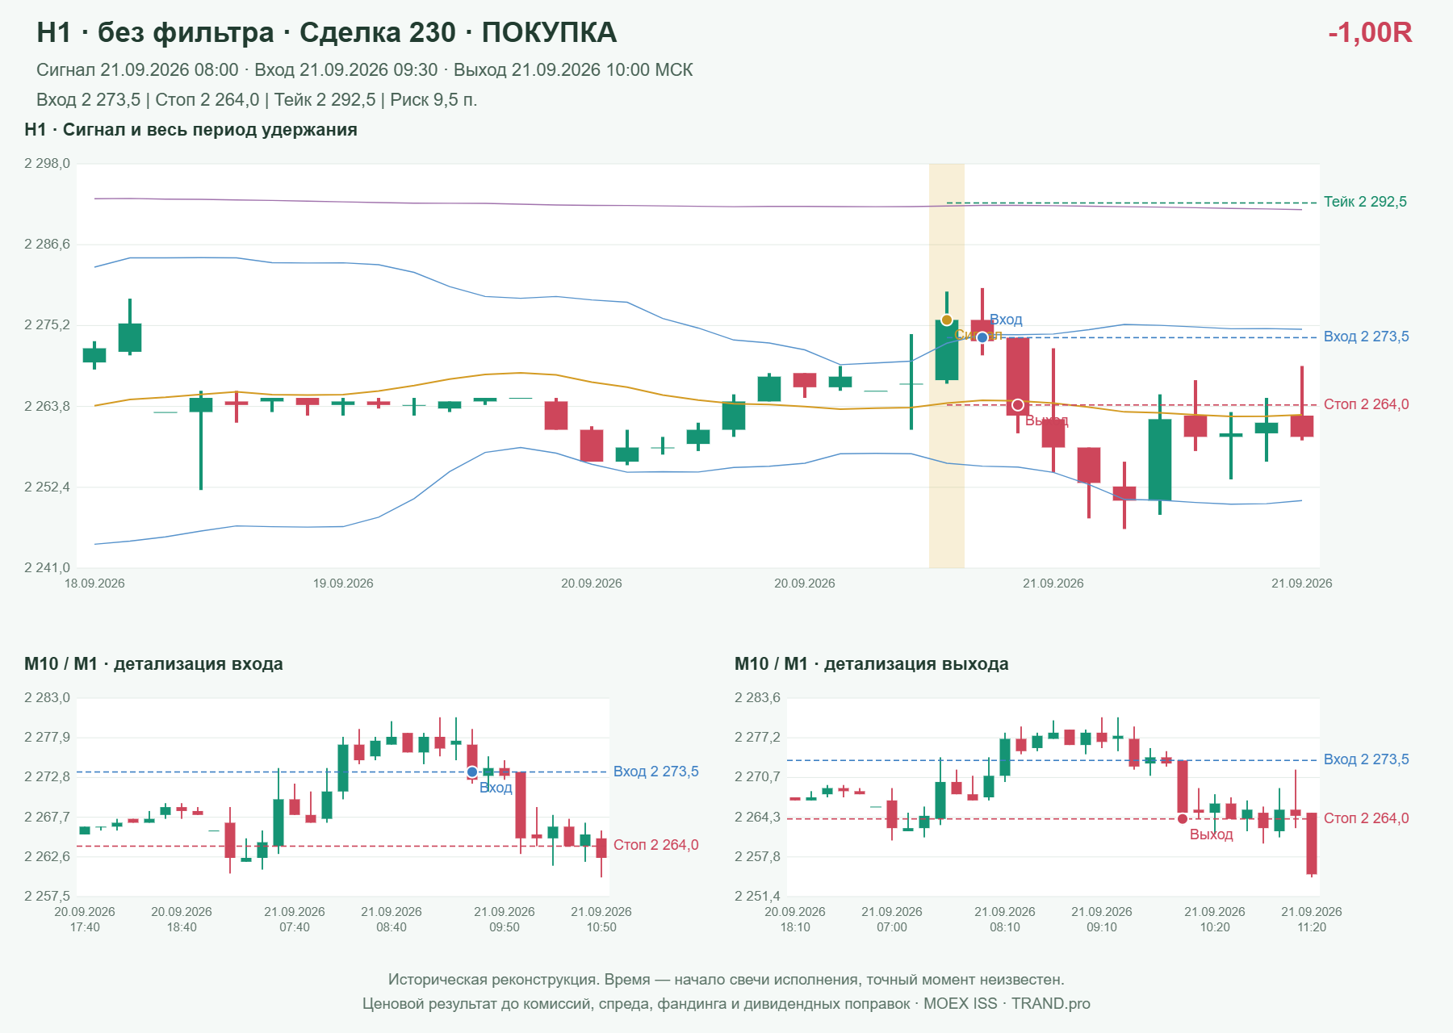
Task: Click heading 'M10 / M1 · детализация выхода'
Action: point(872,664)
